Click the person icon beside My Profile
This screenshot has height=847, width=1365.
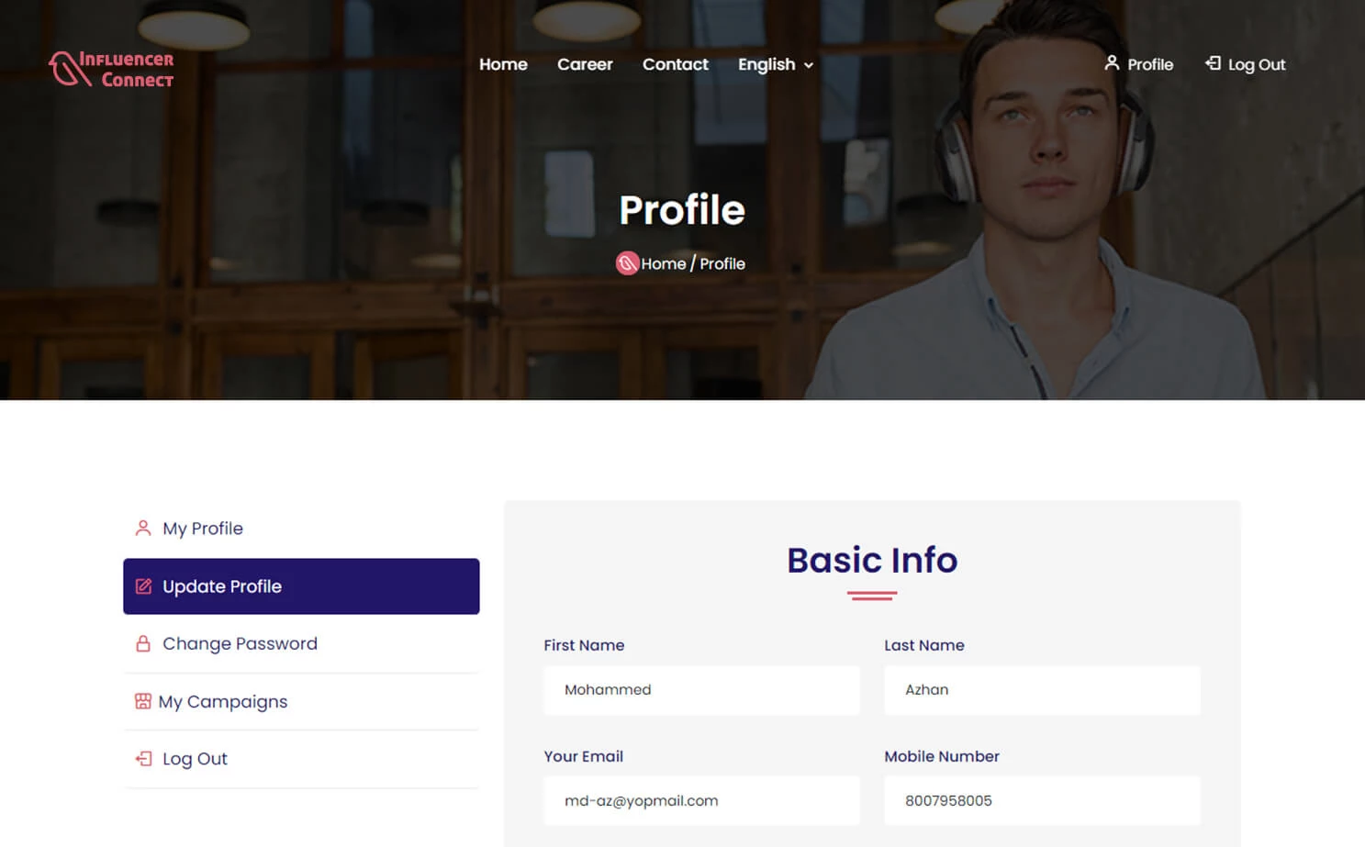coord(142,528)
